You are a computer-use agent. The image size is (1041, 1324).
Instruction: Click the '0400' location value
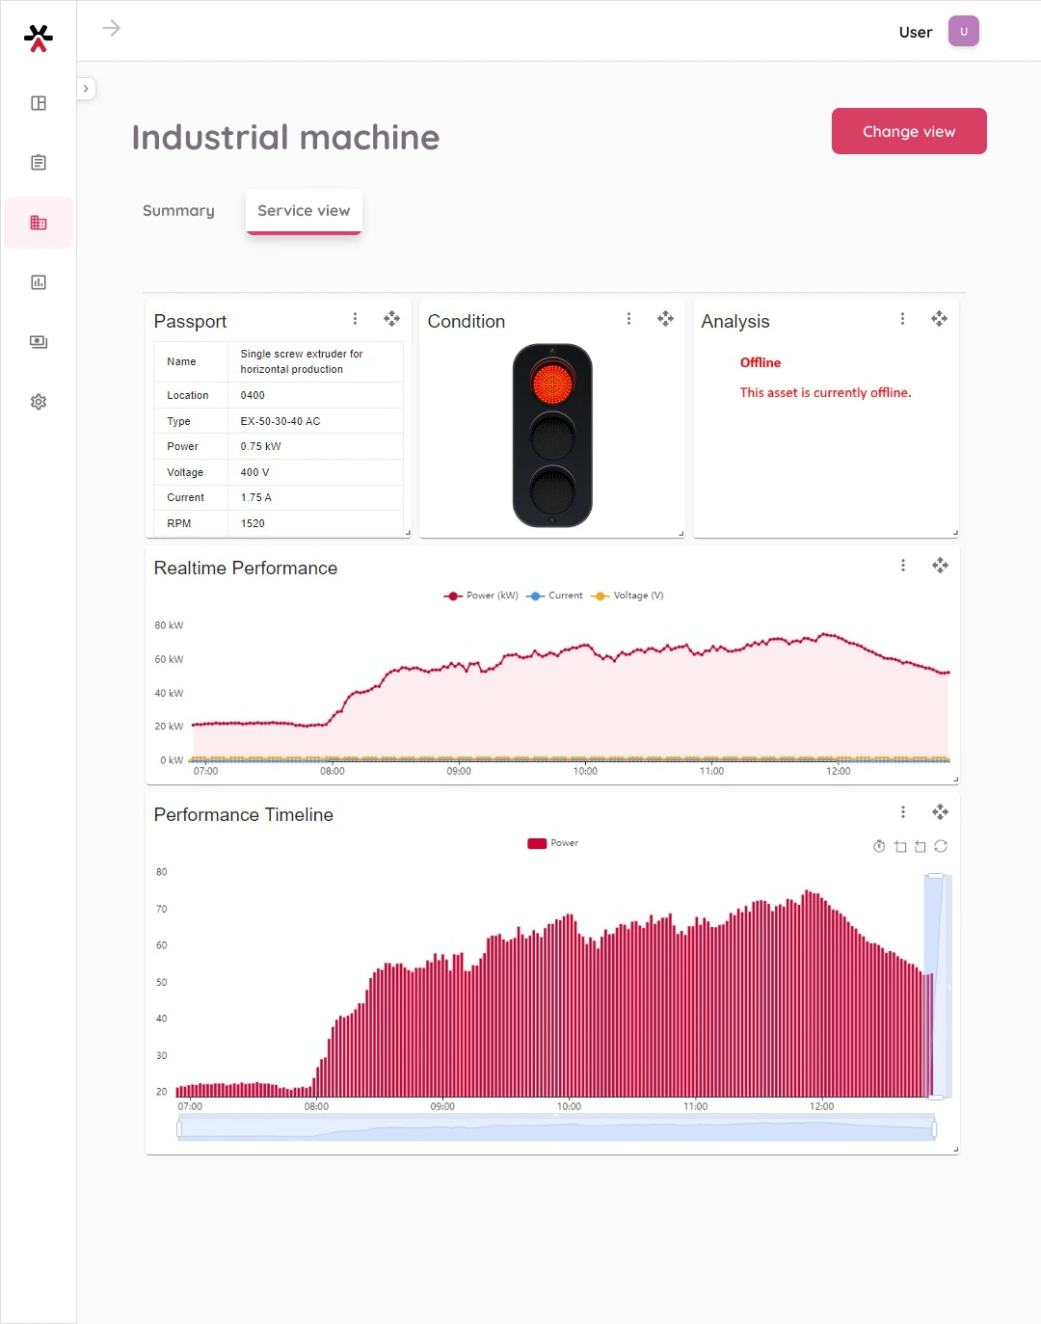[253, 395]
